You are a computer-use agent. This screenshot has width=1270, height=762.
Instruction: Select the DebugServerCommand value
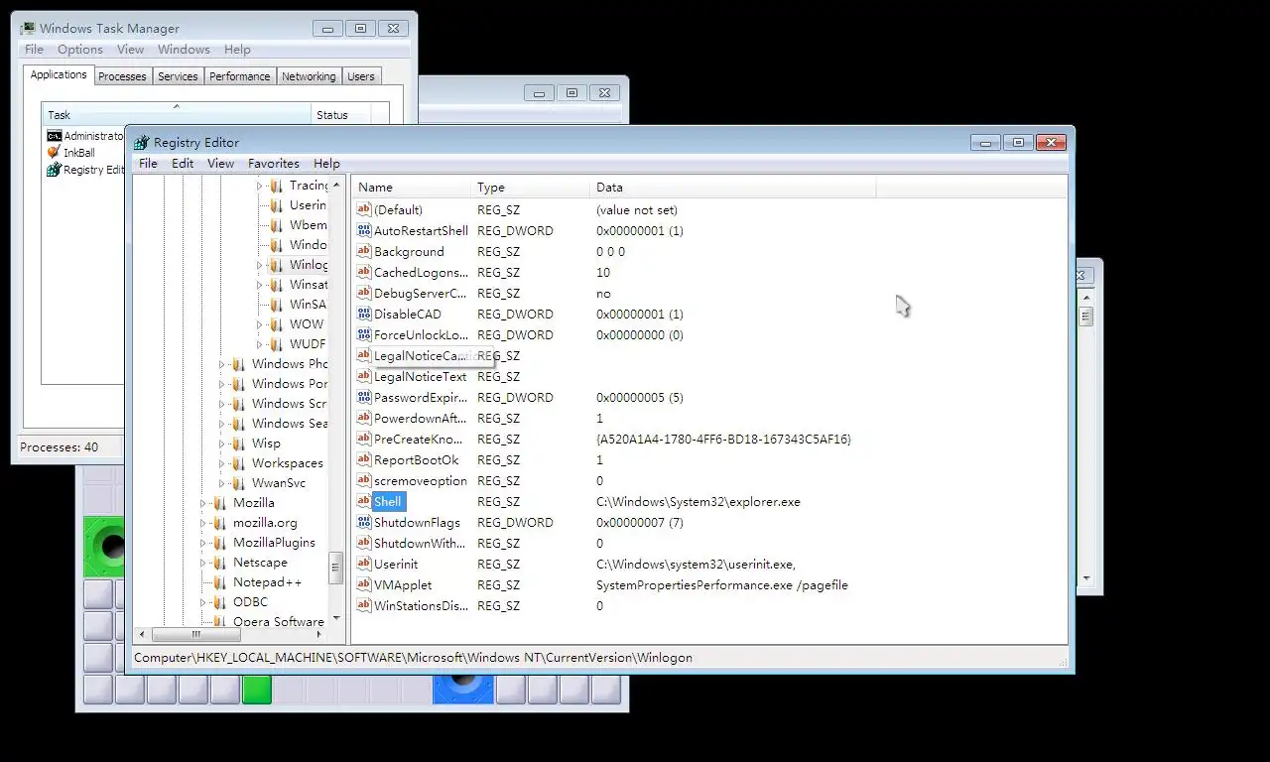point(420,293)
